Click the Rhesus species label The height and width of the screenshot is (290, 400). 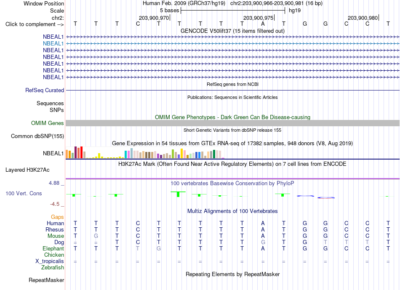tap(55, 229)
